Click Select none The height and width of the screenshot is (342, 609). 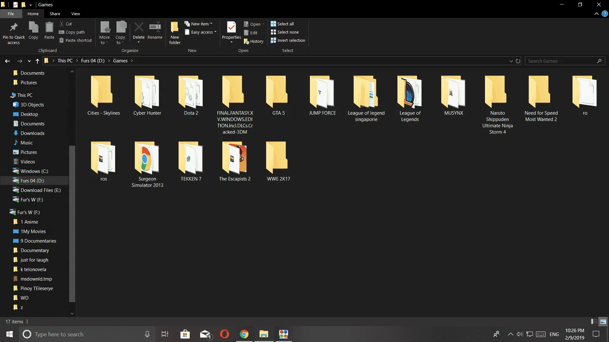tap(285, 32)
